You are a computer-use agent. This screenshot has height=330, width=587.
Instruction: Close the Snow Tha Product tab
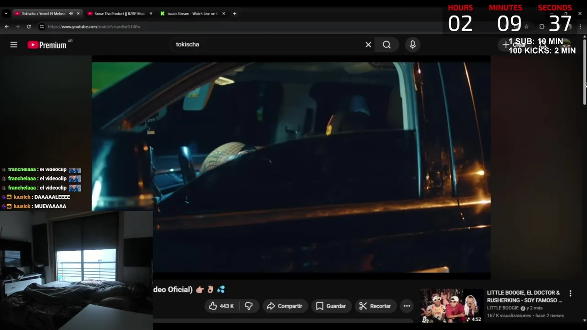[x=151, y=14]
